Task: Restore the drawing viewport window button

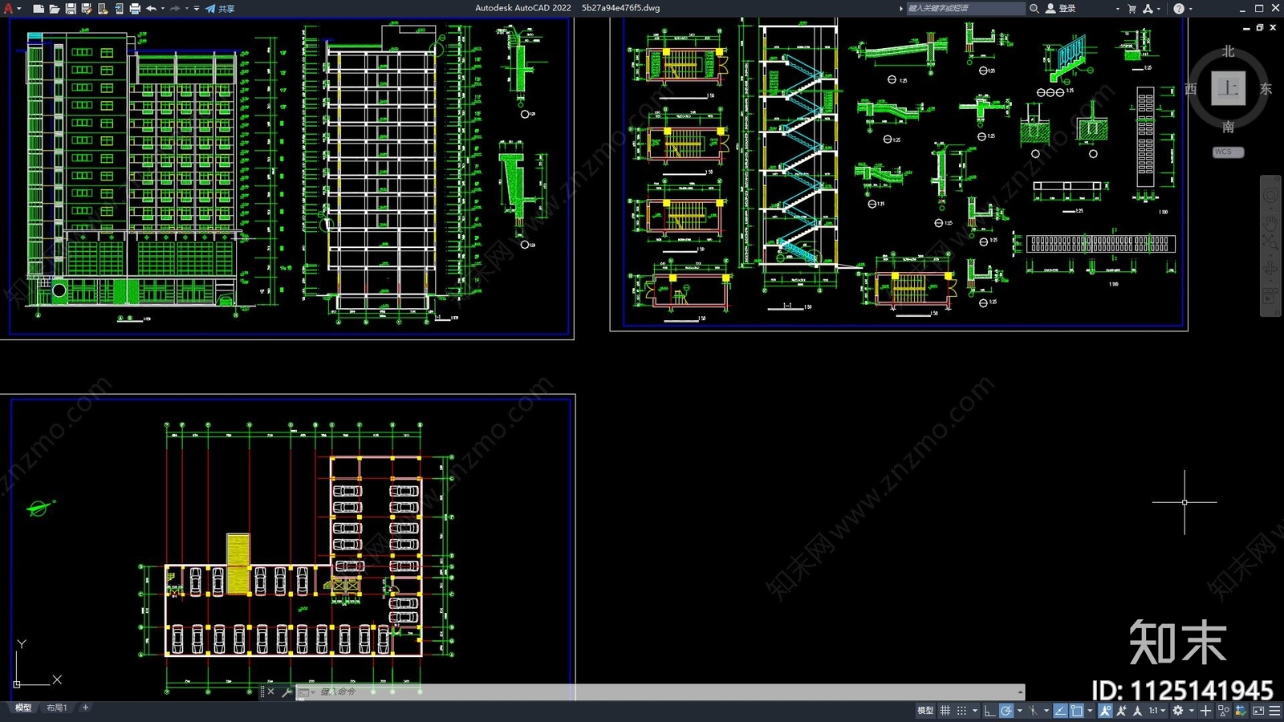Action: (x=1259, y=27)
